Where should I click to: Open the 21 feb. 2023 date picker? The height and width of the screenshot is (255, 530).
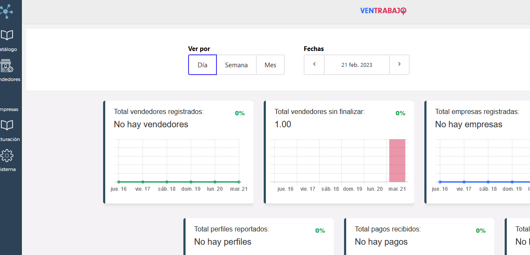point(356,65)
